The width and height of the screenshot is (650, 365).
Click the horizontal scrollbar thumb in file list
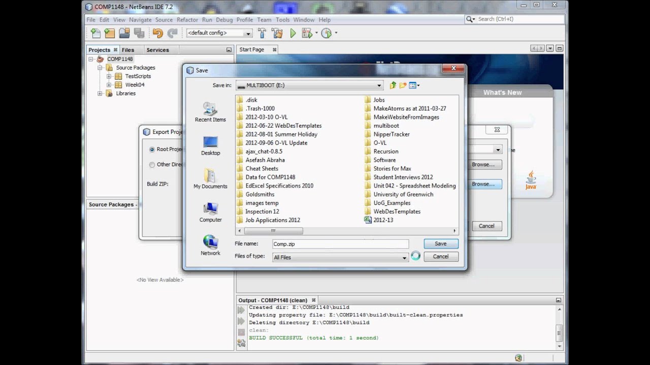pos(273,231)
